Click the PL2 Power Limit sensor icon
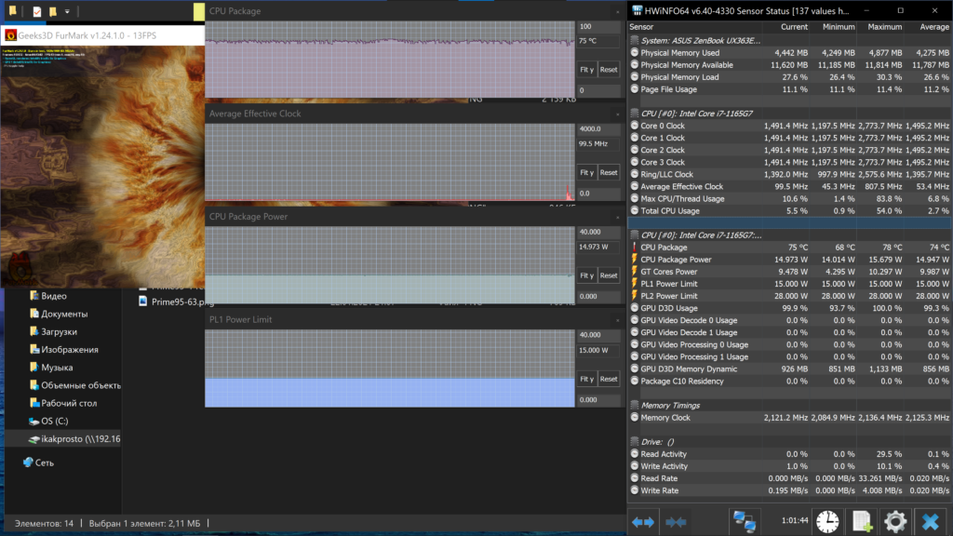The width and height of the screenshot is (953, 536). 635,296
